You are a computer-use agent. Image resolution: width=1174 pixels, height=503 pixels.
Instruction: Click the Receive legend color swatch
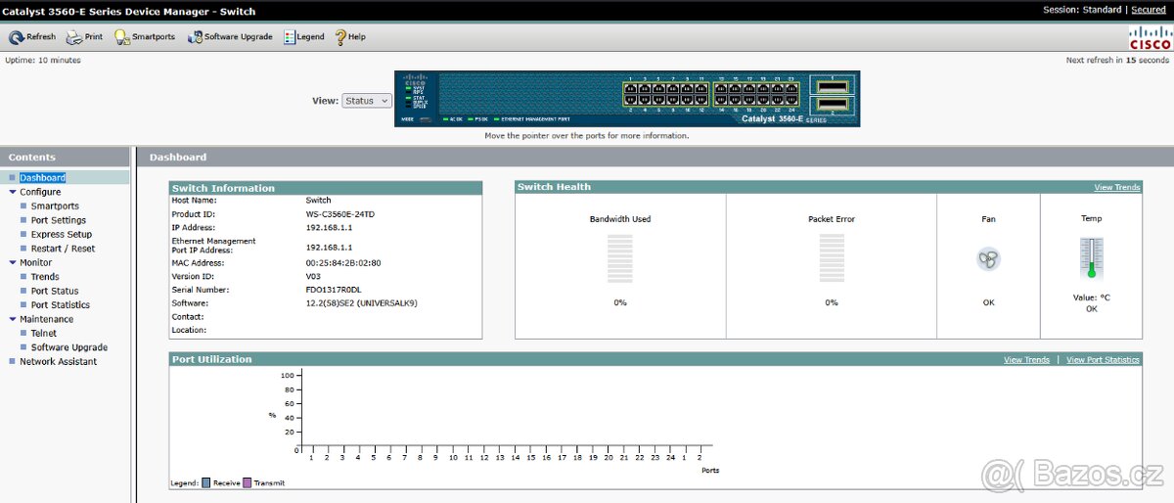(x=205, y=482)
